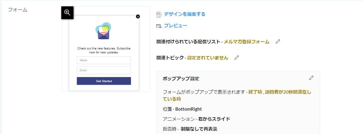363x134 pixels.
Task: Click the Email field in form preview
Action: tap(104, 70)
